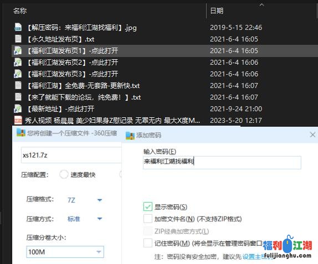Image resolution: width=318 pixels, height=264 pixels.
Task: Sort files by the 日期 column header
Action: click(x=217, y=11)
